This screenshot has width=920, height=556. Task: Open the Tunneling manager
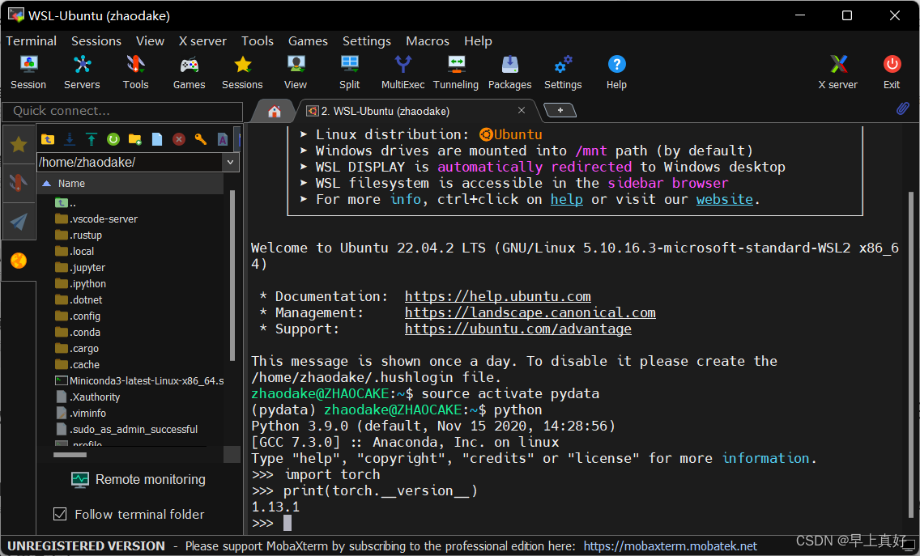456,72
